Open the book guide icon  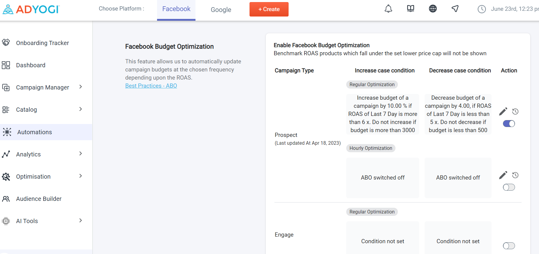click(x=410, y=9)
